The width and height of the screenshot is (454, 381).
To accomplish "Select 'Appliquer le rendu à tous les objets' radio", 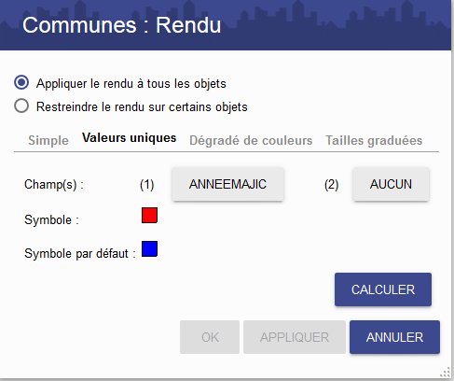I will click(x=21, y=82).
